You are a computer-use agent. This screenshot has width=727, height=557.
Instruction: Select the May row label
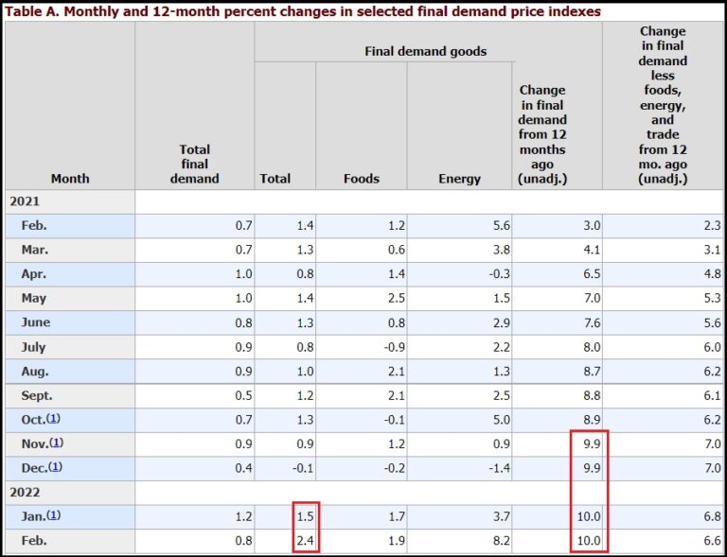pyautogui.click(x=33, y=299)
